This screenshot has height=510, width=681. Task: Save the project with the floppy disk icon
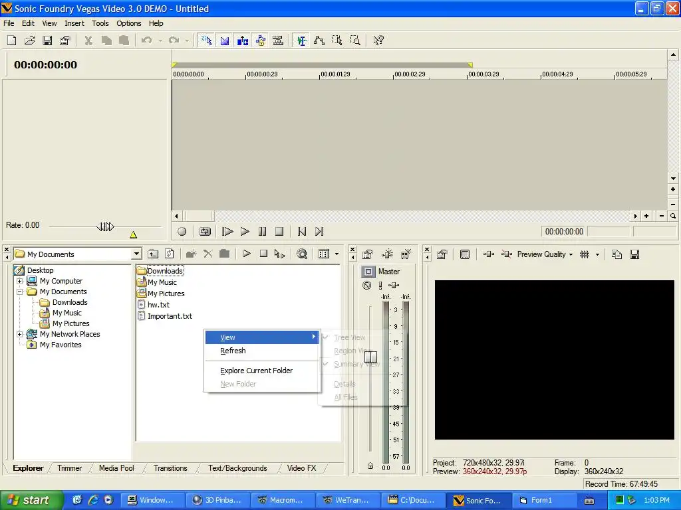47,41
